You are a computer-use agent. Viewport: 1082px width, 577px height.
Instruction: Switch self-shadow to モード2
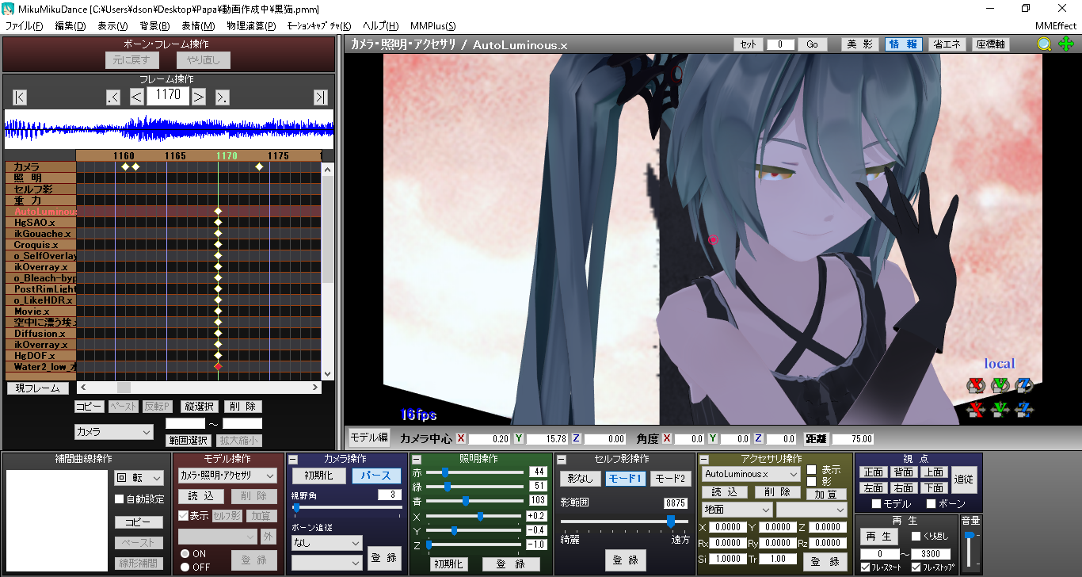(670, 479)
